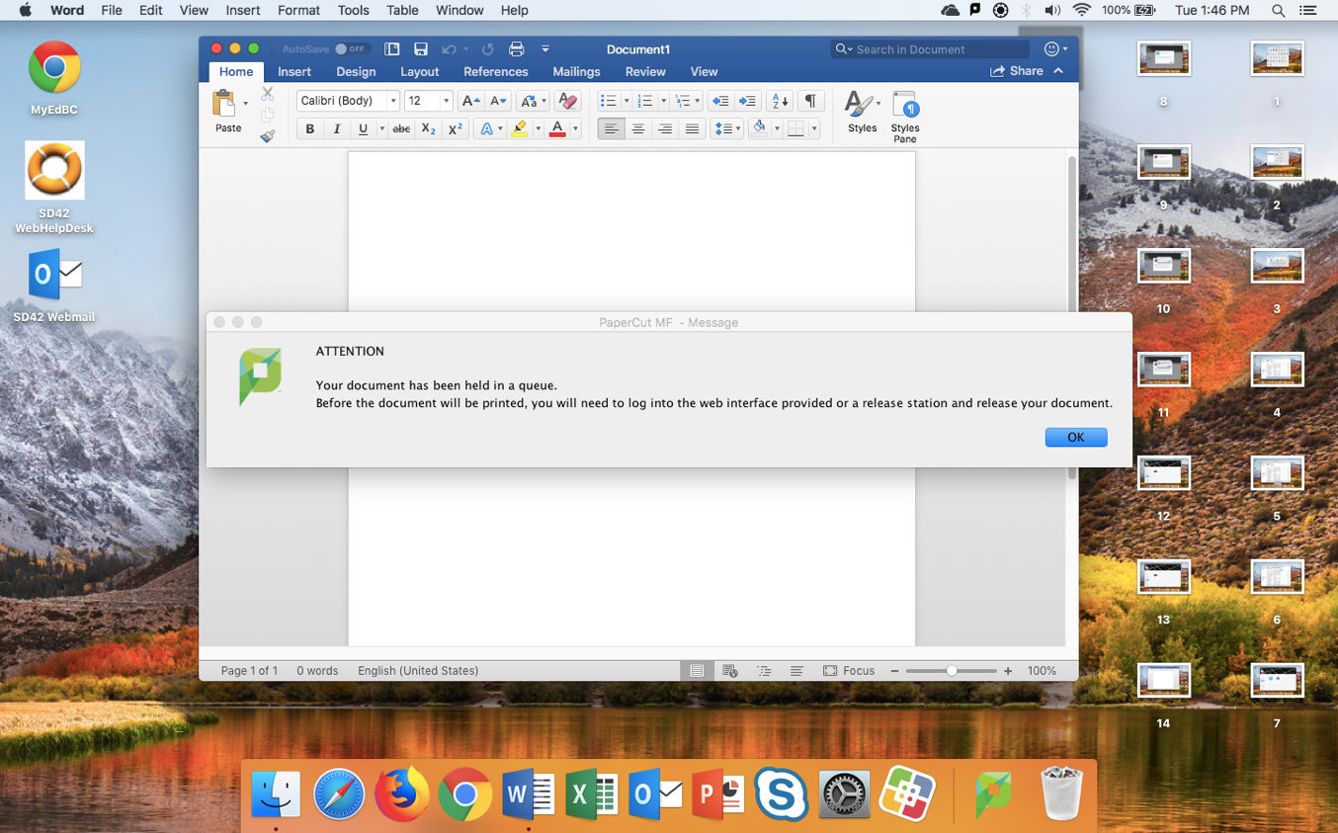Click the Format Painter brush icon

coord(268,136)
